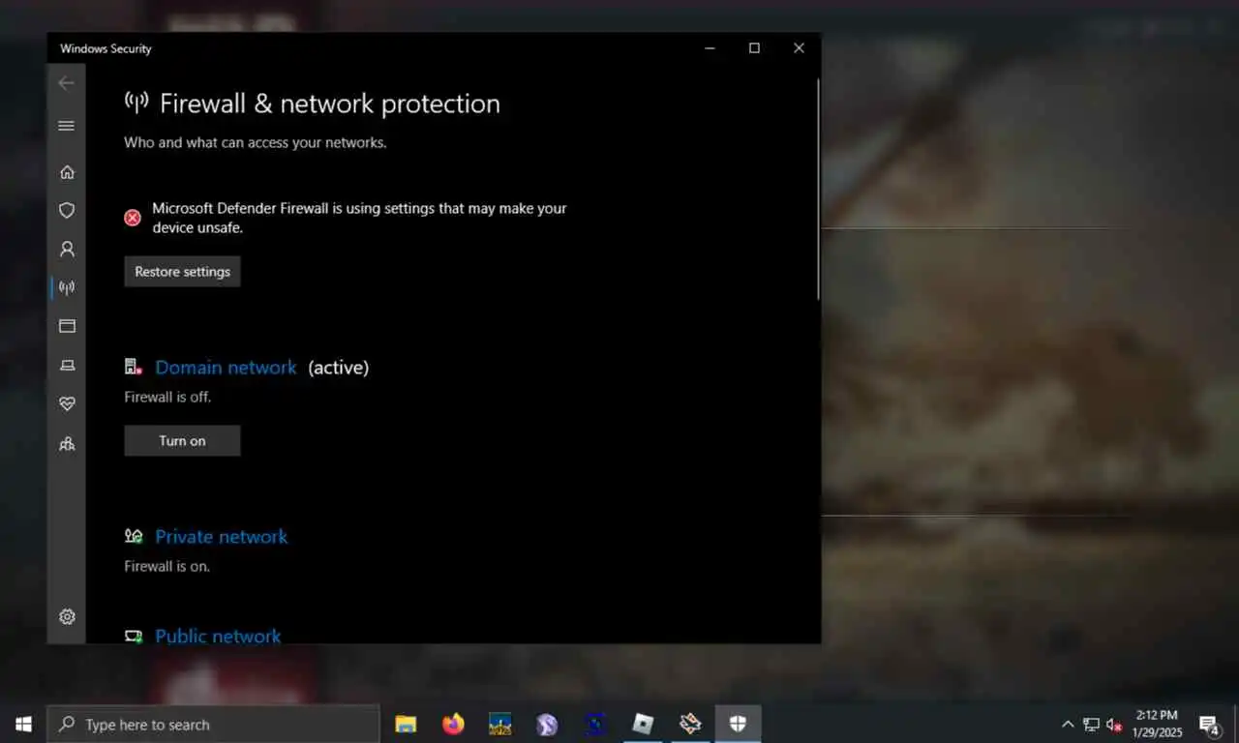Minimize the Windows Security window

pyautogui.click(x=710, y=48)
